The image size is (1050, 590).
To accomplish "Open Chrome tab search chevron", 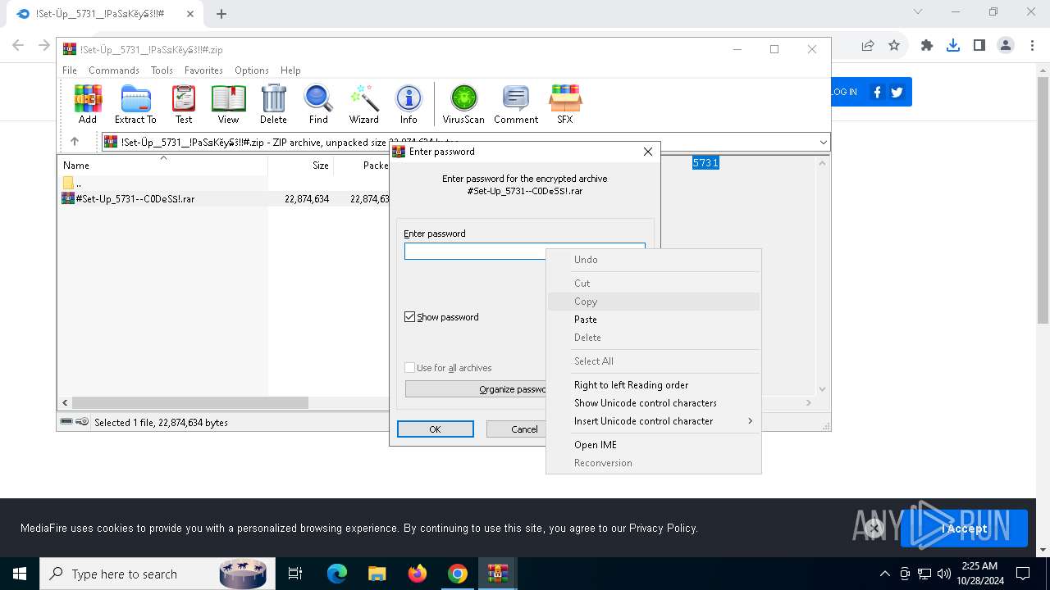I will [918, 12].
